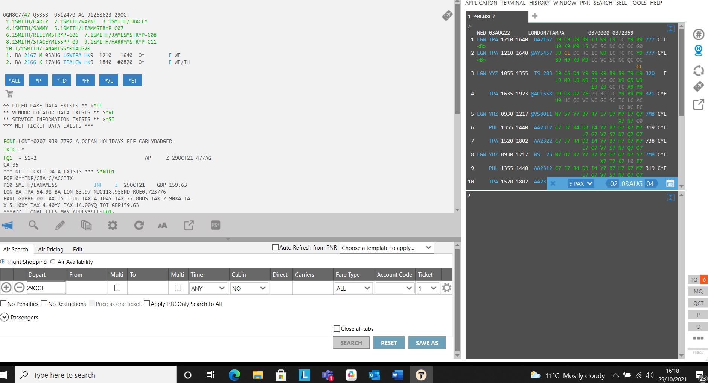The height and width of the screenshot is (383, 708).
Task: Click the hash symbol icon in the right sidebar
Action: point(699,35)
